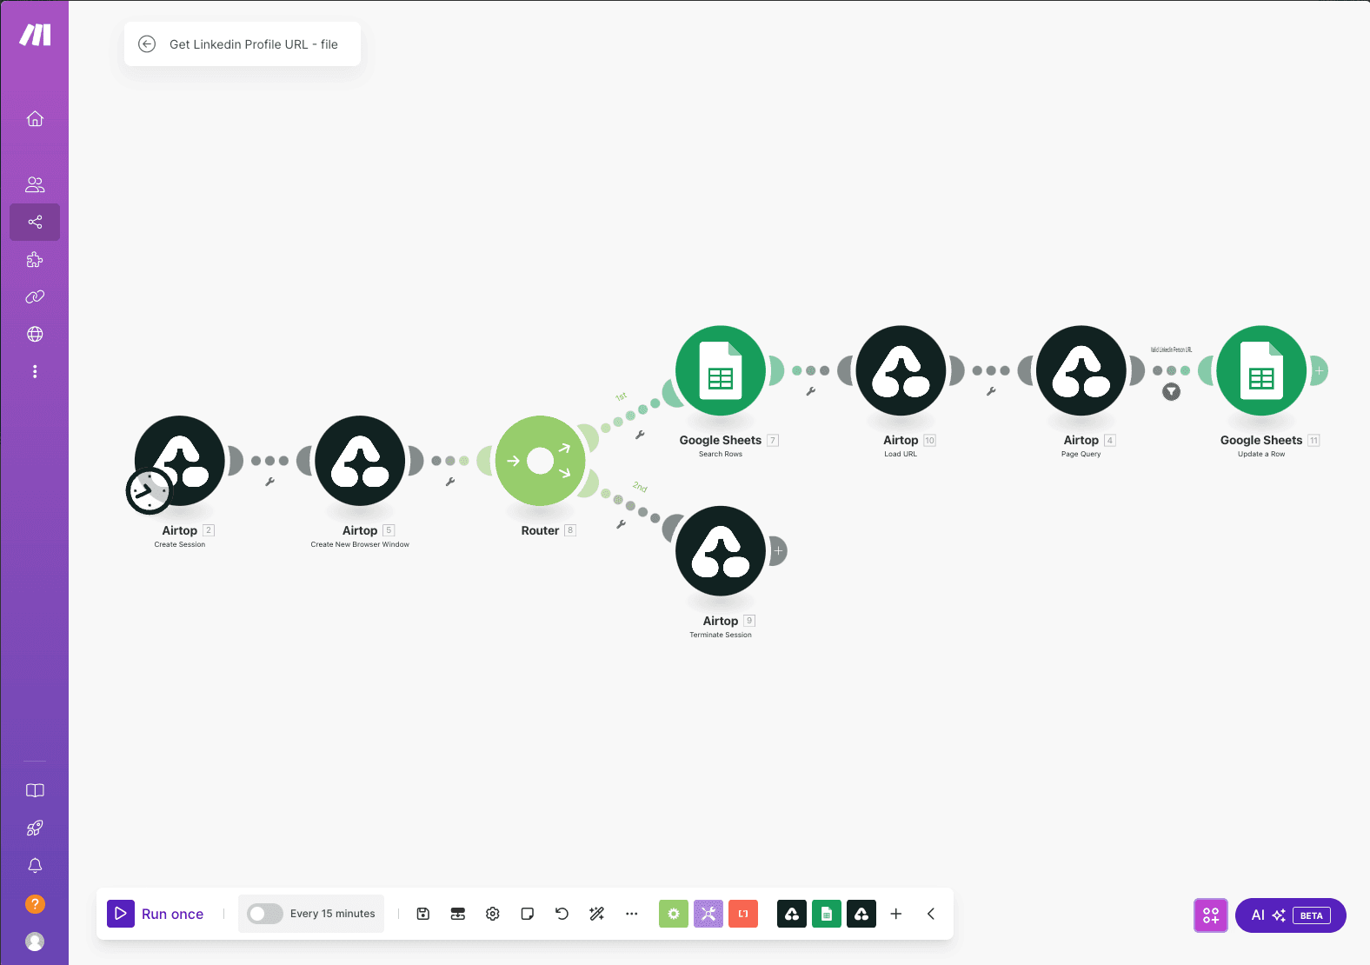Image resolution: width=1370 pixels, height=965 pixels.
Task: Open the toolbar More options dots
Action: (632, 914)
